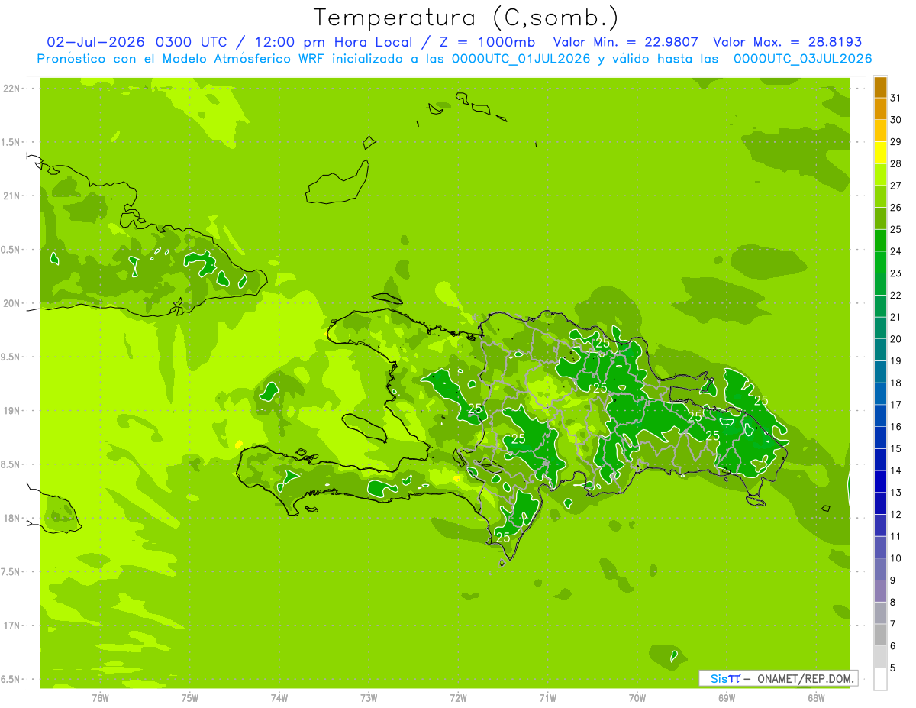Click the '73W' longitude axis label
This screenshot has width=916, height=708.
pyautogui.click(x=368, y=697)
